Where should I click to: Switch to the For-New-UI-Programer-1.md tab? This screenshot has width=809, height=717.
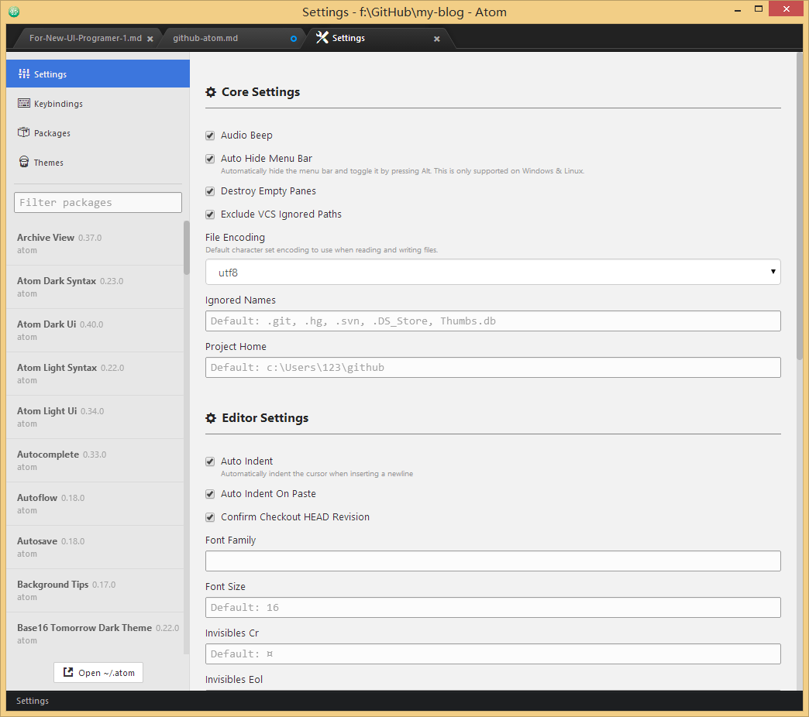pos(86,38)
